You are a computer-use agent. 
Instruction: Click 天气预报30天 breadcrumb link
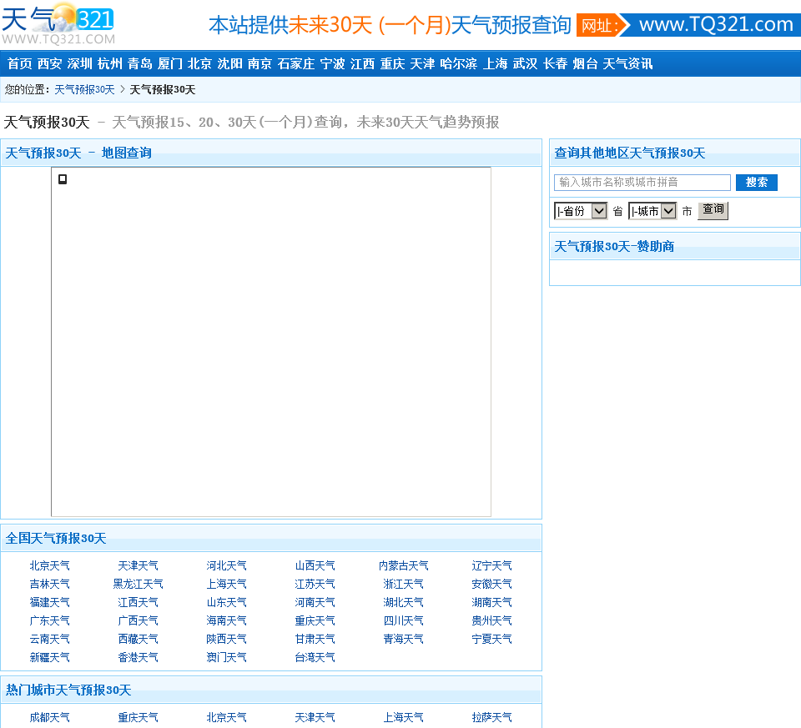pos(84,90)
